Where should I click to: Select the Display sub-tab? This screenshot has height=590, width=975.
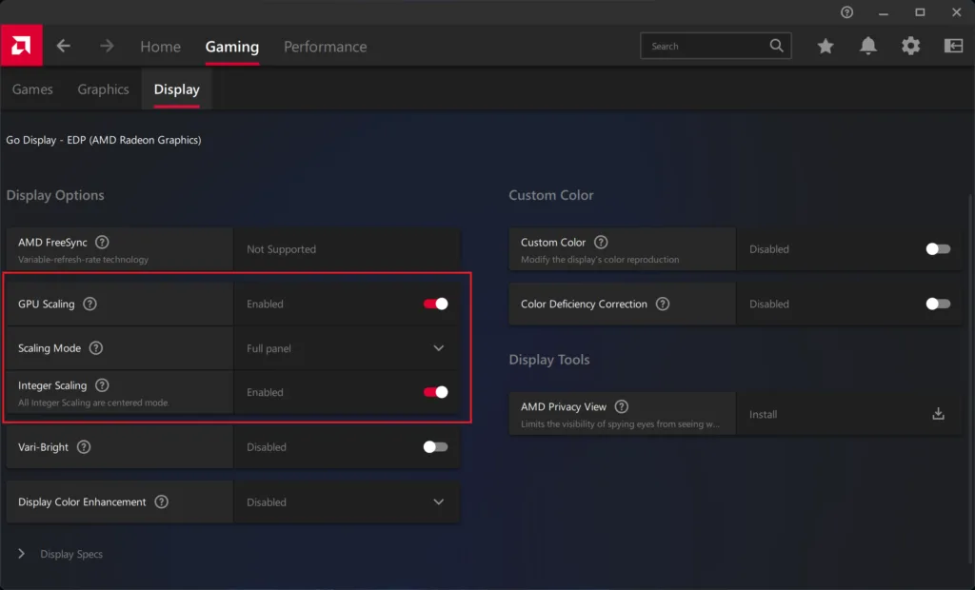click(176, 88)
